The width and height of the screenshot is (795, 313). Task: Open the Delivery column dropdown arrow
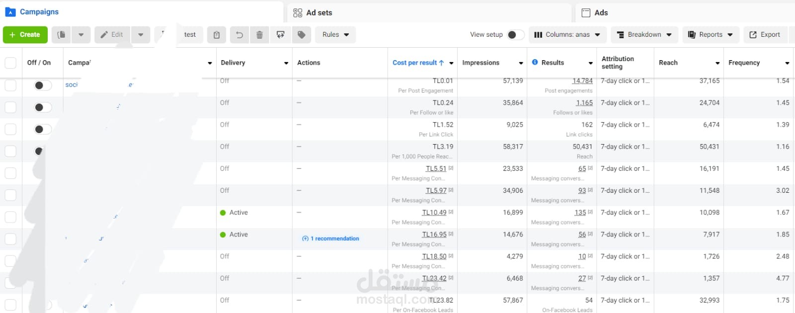click(286, 63)
